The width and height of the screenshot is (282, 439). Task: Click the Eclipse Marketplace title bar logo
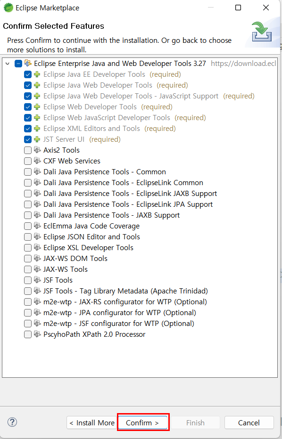pyautogui.click(x=8, y=8)
